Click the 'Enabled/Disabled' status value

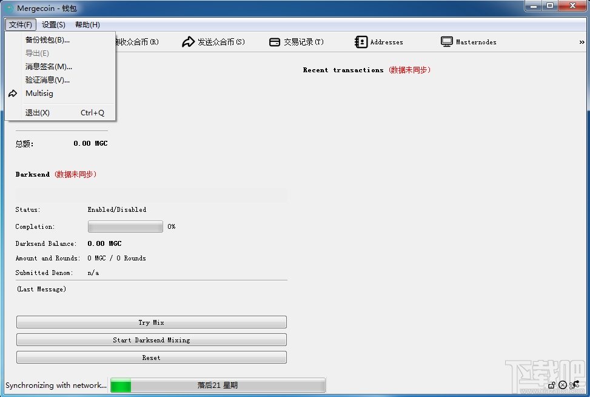[117, 210]
